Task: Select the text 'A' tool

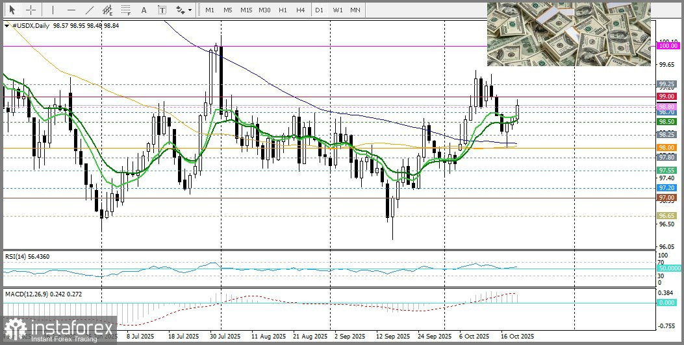Action: click(144, 10)
